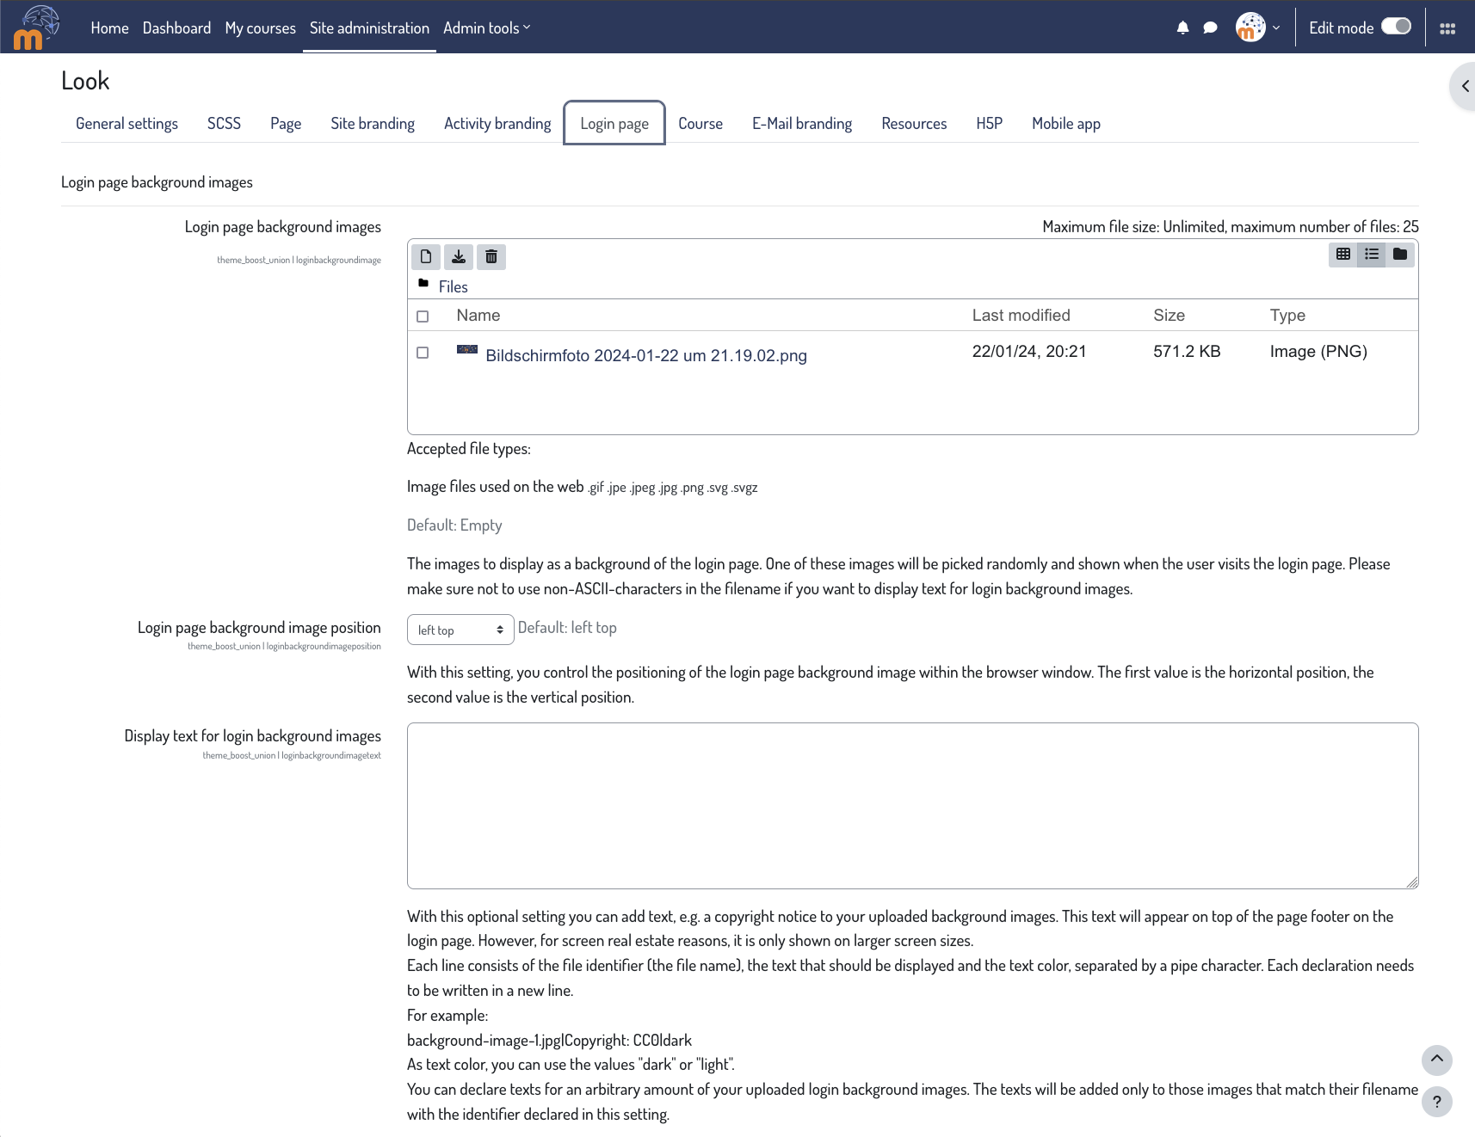The image size is (1475, 1137).
Task: Click the Image (PNG) type cell
Action: point(1318,351)
